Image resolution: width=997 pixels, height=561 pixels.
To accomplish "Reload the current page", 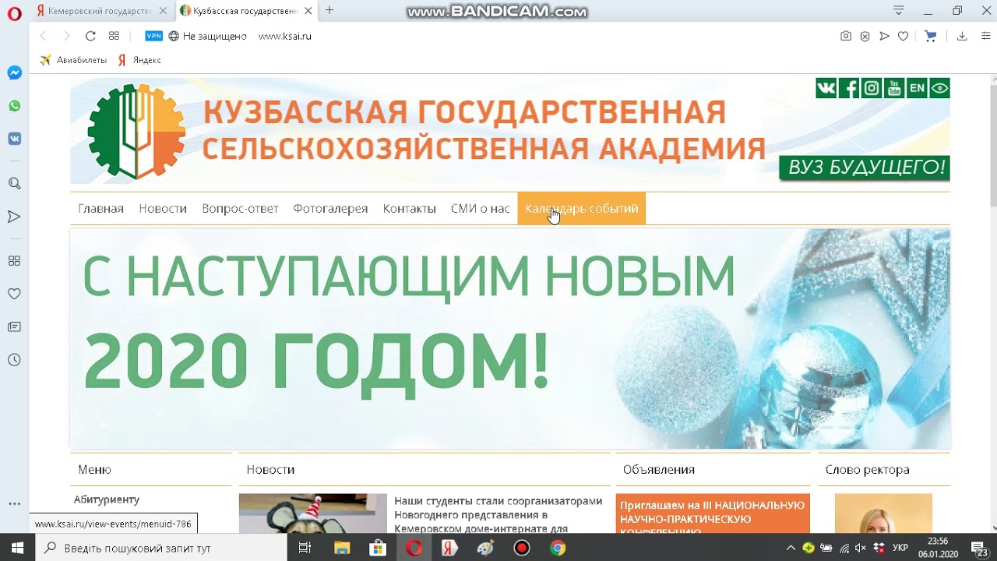I will pyautogui.click(x=90, y=36).
